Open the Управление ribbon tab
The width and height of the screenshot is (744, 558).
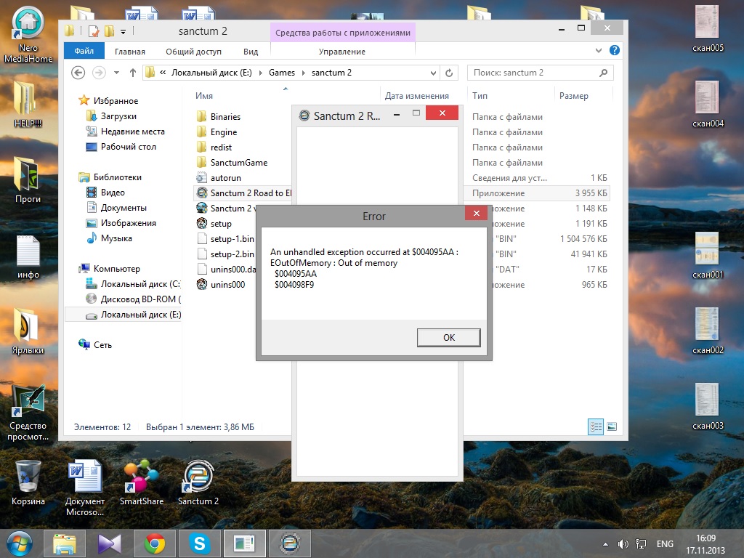point(342,52)
